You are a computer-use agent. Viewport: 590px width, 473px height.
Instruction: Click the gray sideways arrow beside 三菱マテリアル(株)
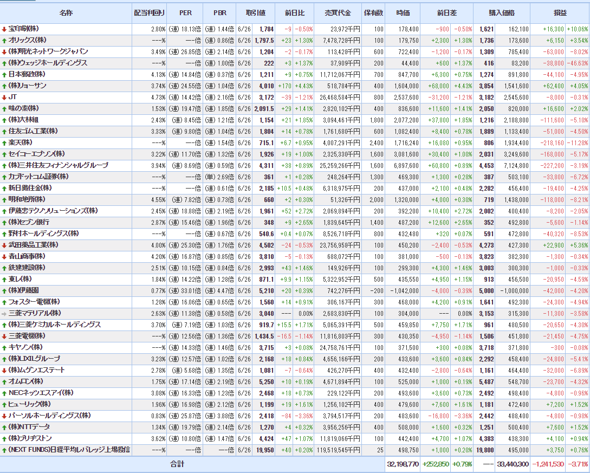4,313
